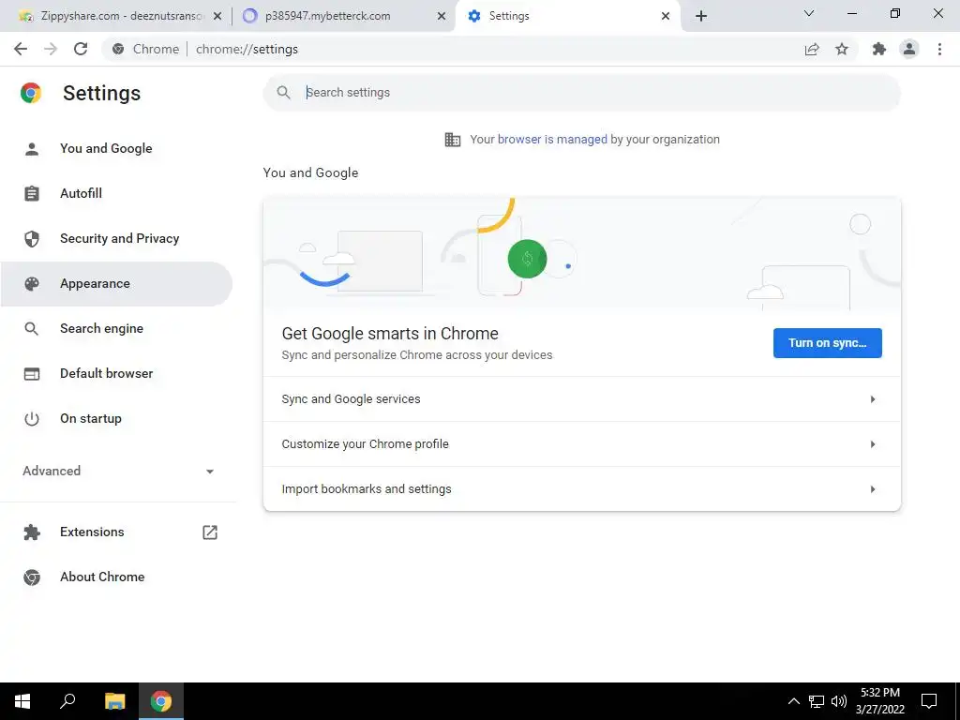
Task: Show hidden system tray icons
Action: tap(793, 701)
